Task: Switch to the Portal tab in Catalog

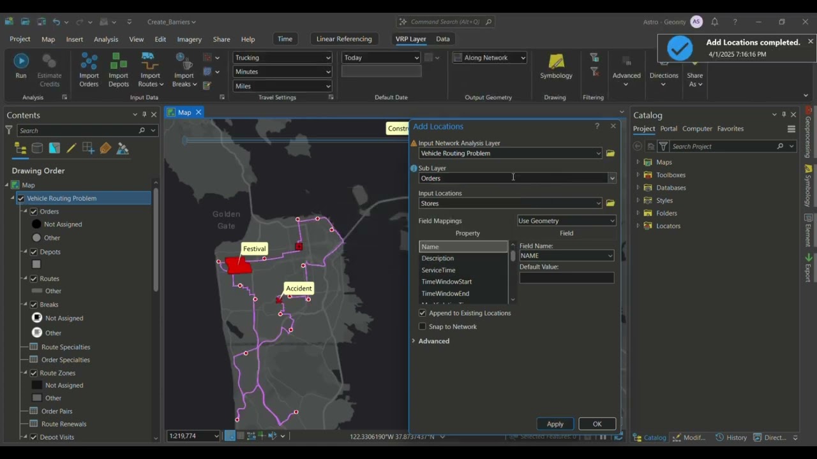Action: pos(669,129)
